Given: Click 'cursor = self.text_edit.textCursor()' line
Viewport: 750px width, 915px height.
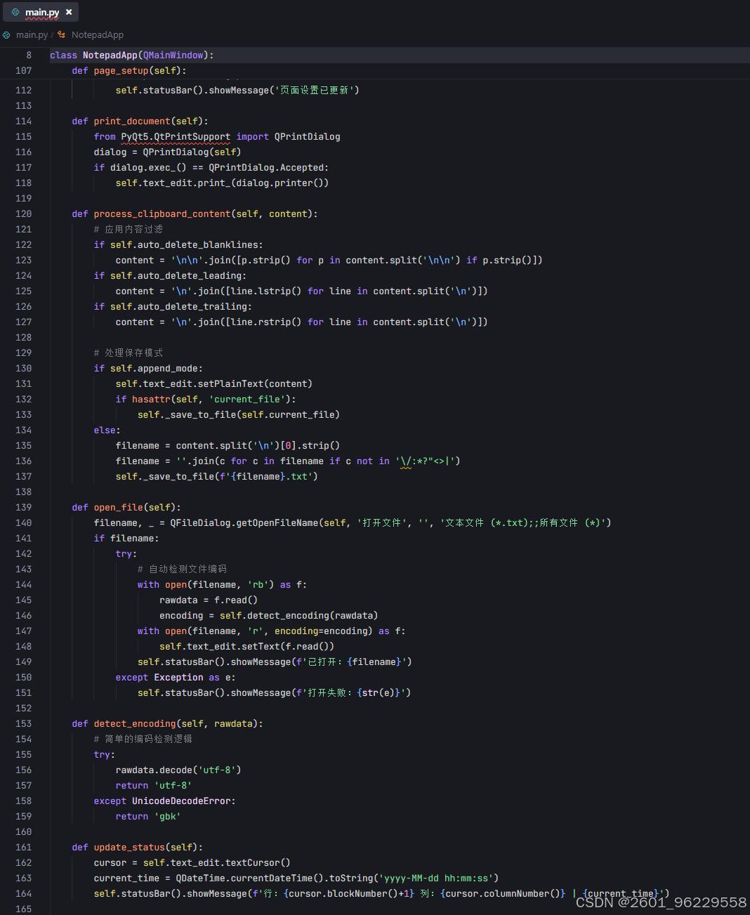Looking at the screenshot, I should click(x=192, y=862).
